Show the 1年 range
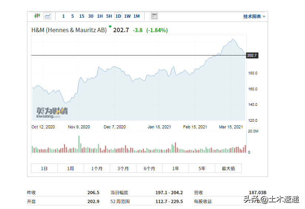 point(176,168)
